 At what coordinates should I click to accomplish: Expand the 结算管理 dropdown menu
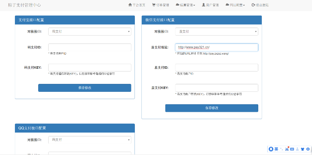point(185,5)
